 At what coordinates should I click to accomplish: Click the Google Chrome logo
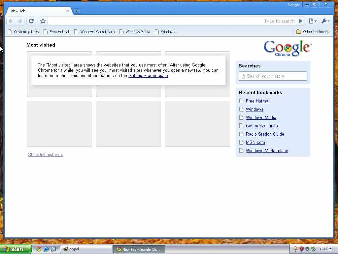pyautogui.click(x=287, y=48)
